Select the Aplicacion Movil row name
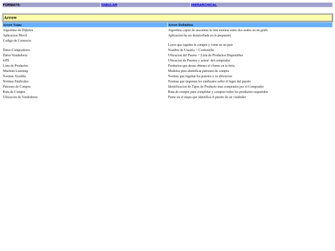This screenshot has width=335, height=251. click(x=15, y=35)
